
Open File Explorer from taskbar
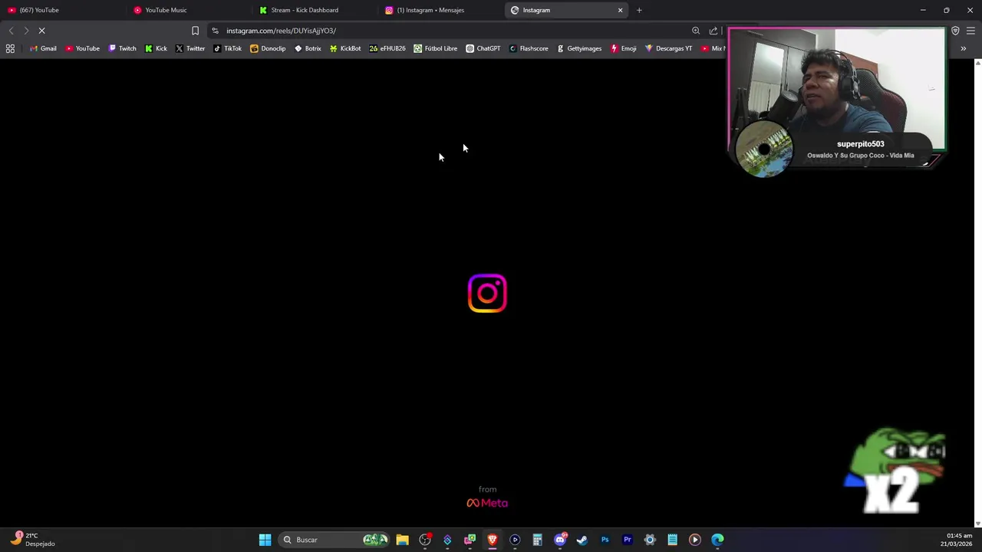point(402,540)
